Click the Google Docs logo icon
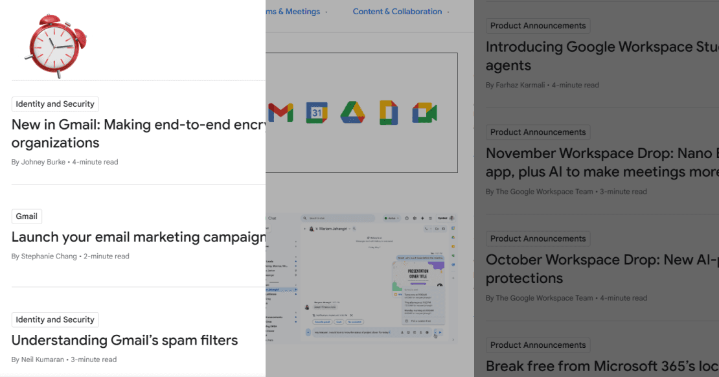This screenshot has width=719, height=377. pyautogui.click(x=389, y=113)
